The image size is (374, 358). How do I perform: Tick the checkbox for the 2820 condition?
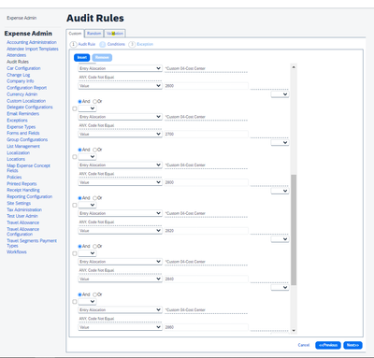tap(75, 206)
